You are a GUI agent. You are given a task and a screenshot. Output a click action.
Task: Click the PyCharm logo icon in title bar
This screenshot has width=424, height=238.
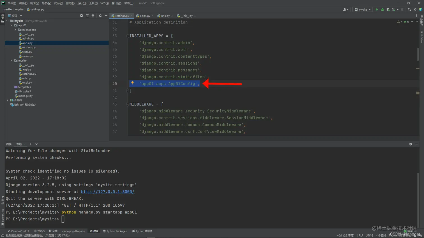pyautogui.click(x=3, y=3)
